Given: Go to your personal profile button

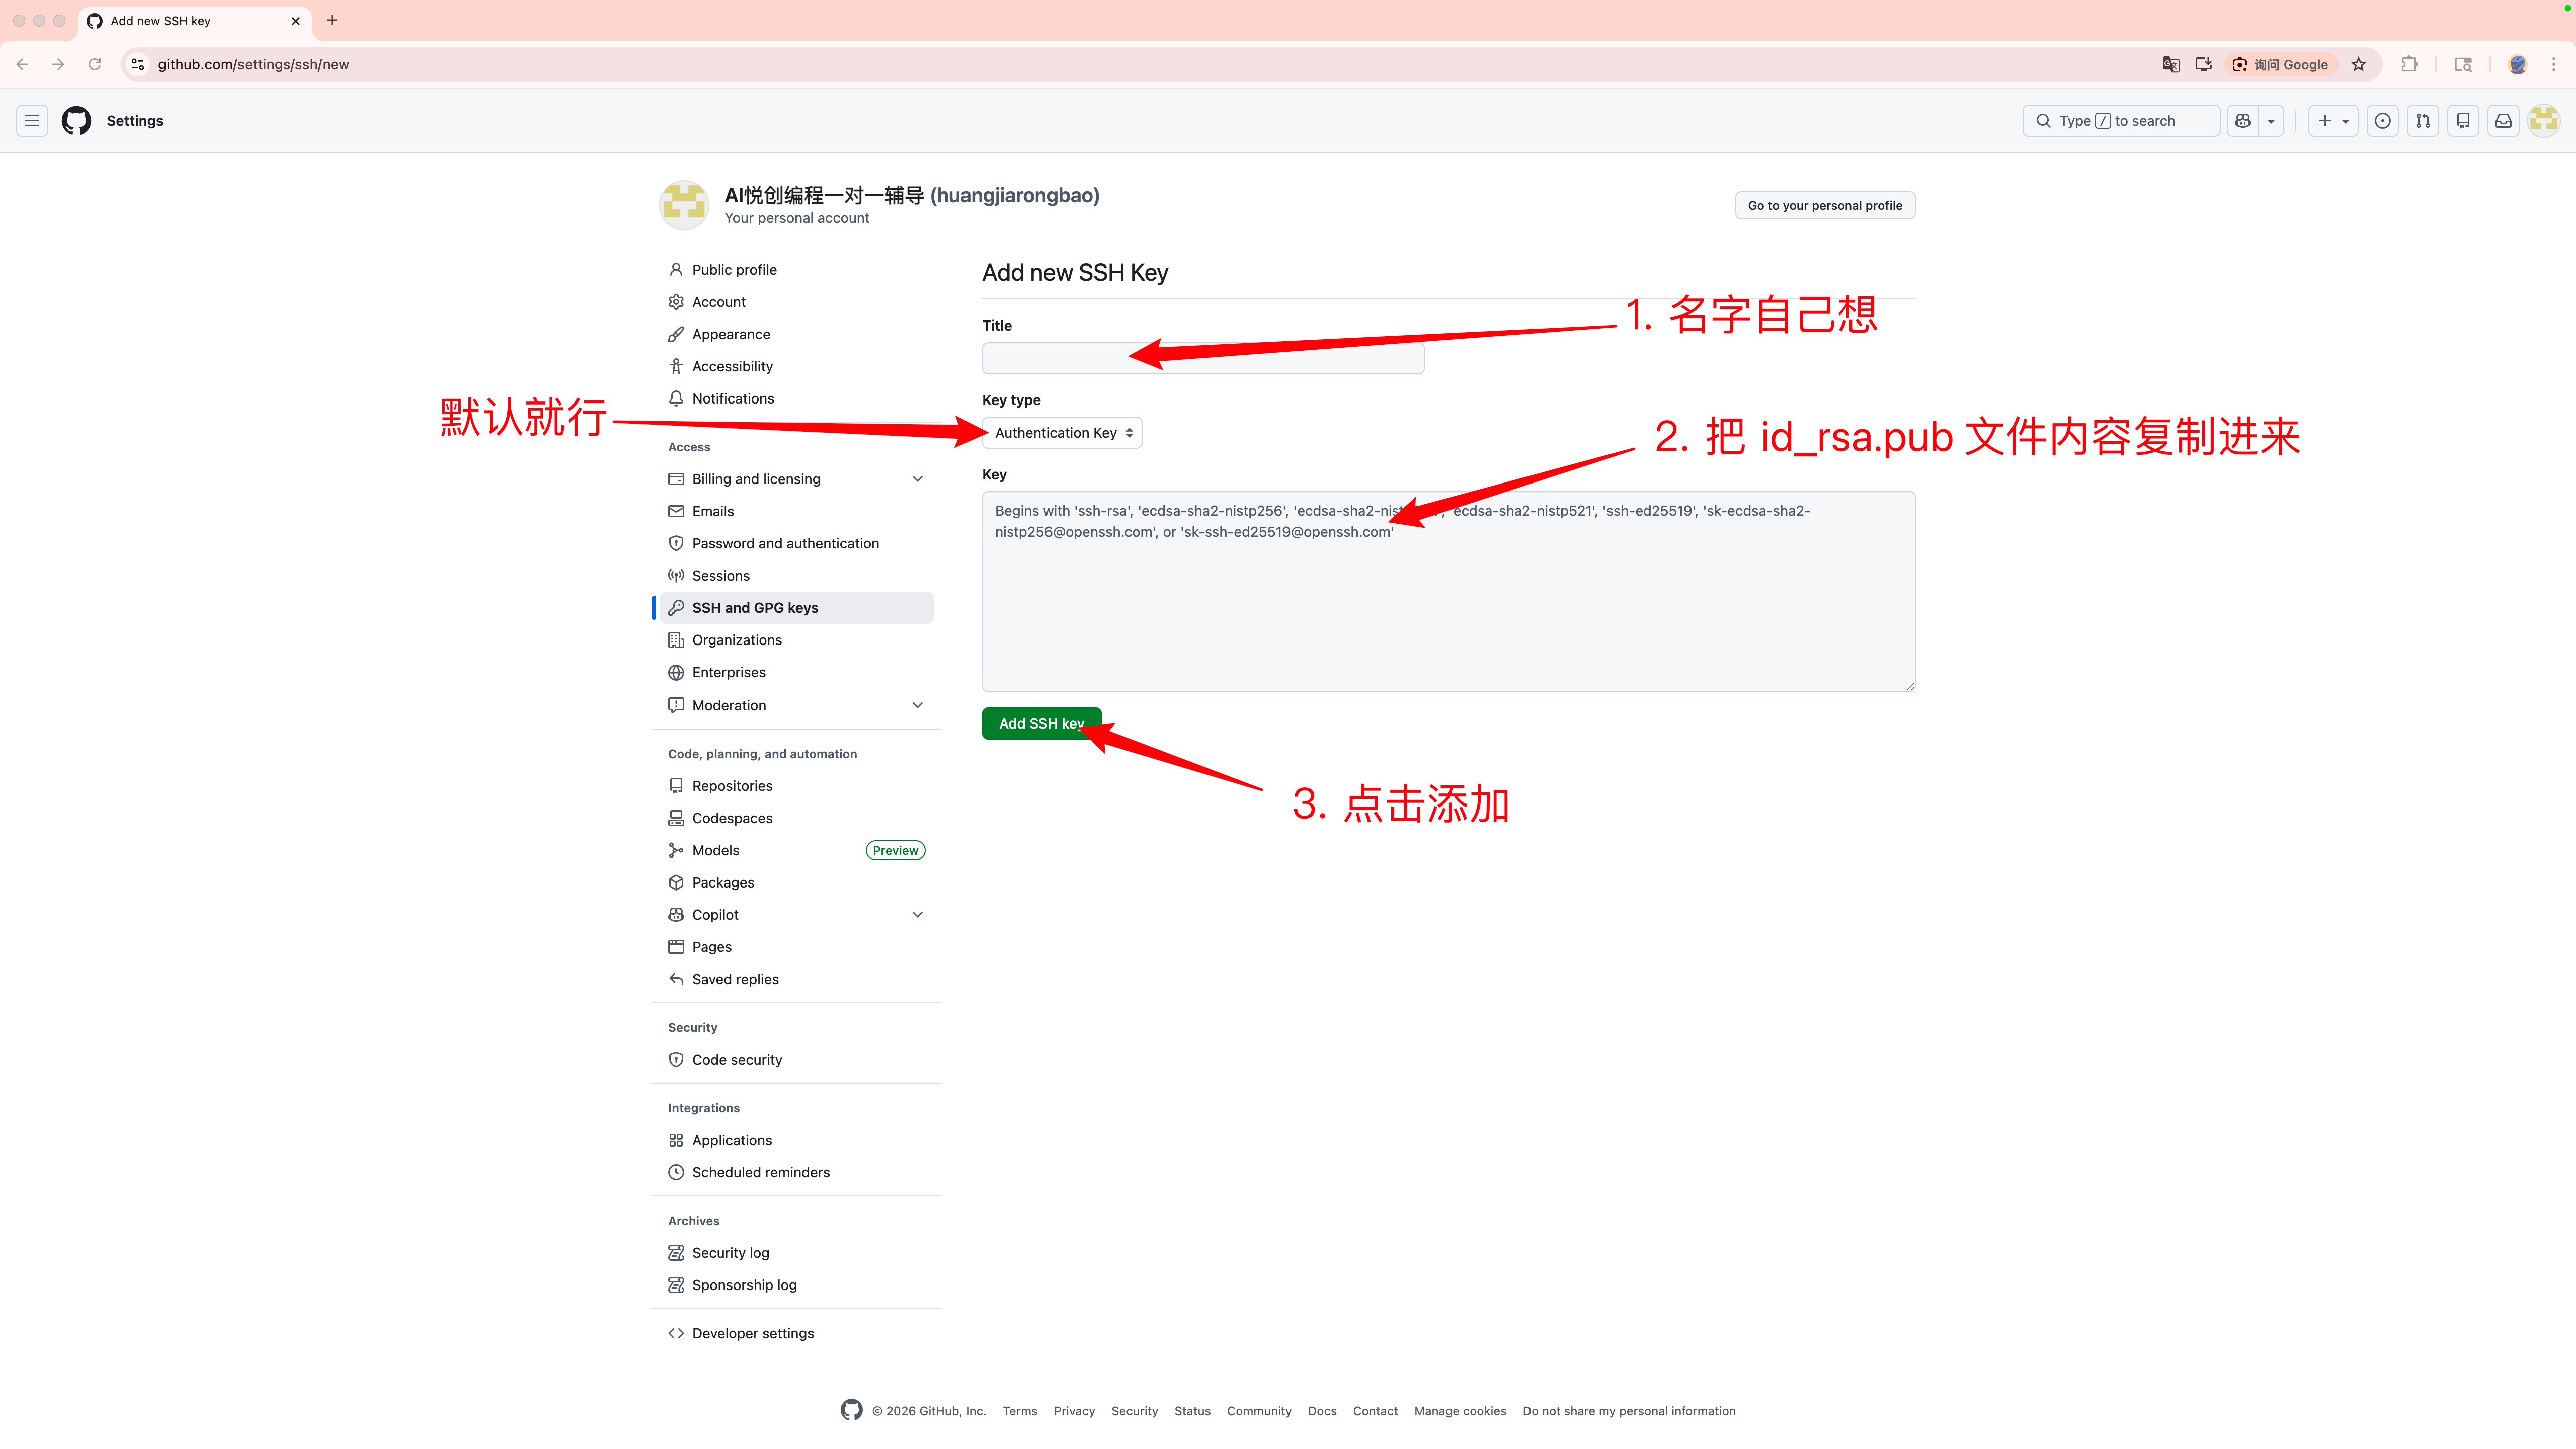Looking at the screenshot, I should click(x=1825, y=205).
